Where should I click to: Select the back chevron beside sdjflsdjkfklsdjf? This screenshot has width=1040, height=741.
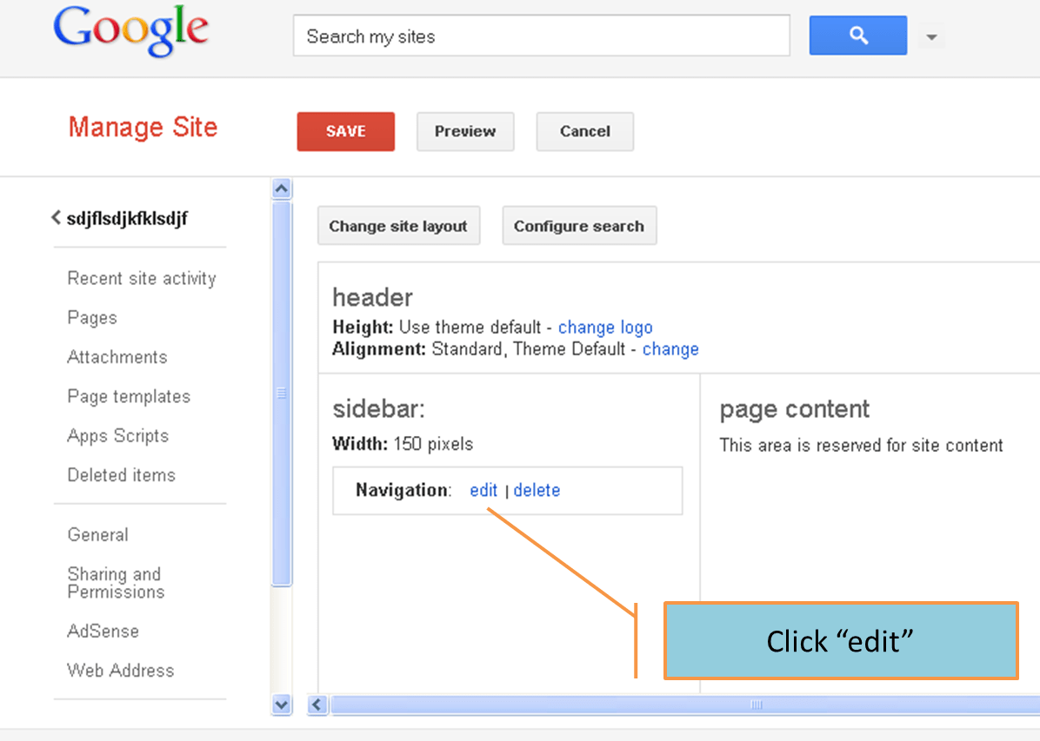click(x=55, y=217)
